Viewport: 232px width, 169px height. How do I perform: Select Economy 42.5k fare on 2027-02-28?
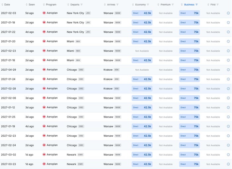[x=142, y=88]
